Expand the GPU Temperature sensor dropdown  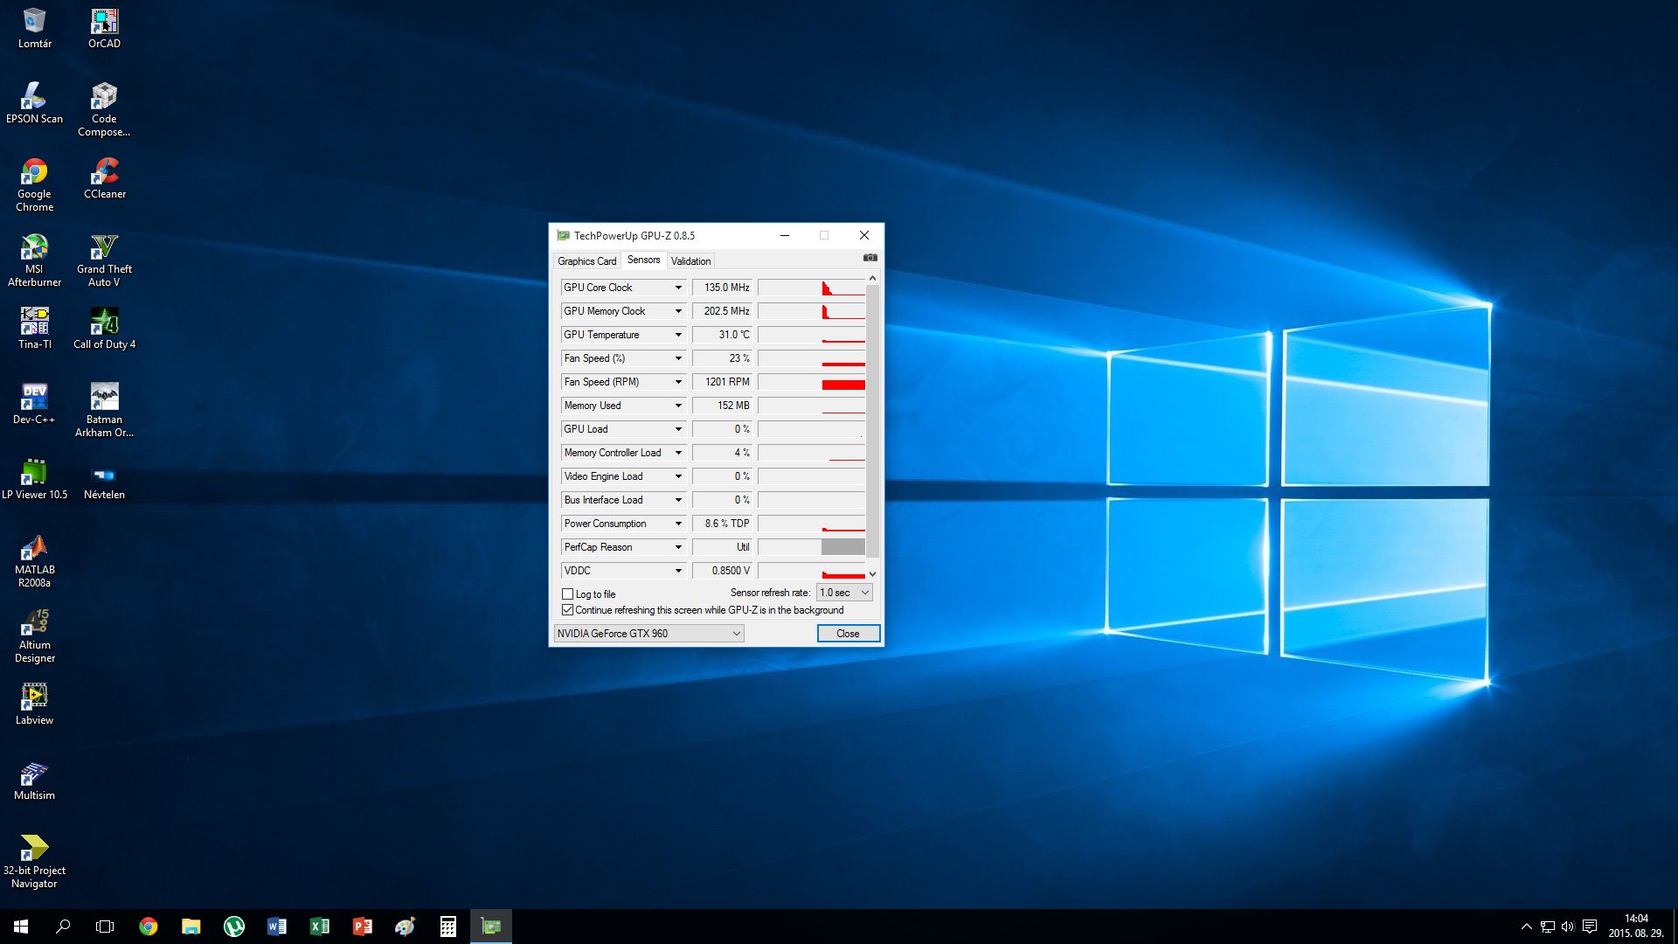pos(677,335)
